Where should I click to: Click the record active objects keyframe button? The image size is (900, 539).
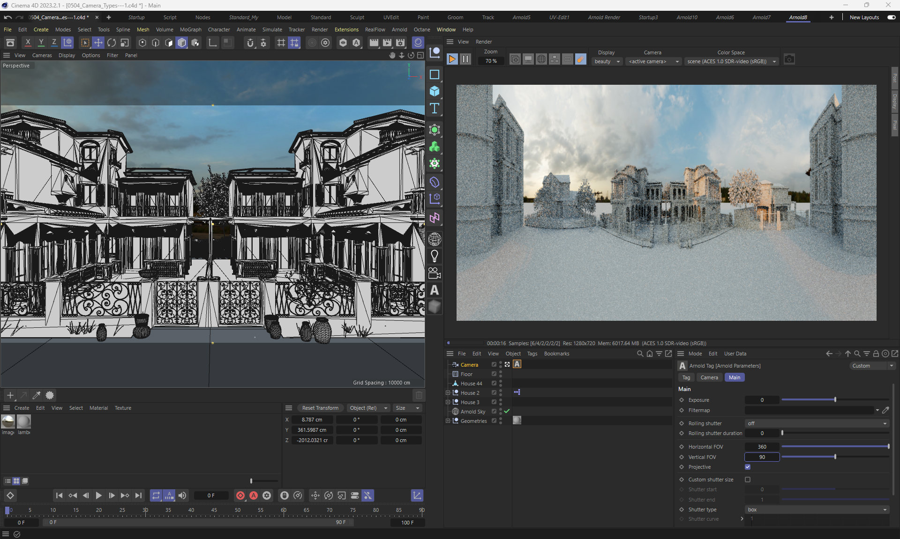[x=240, y=495]
